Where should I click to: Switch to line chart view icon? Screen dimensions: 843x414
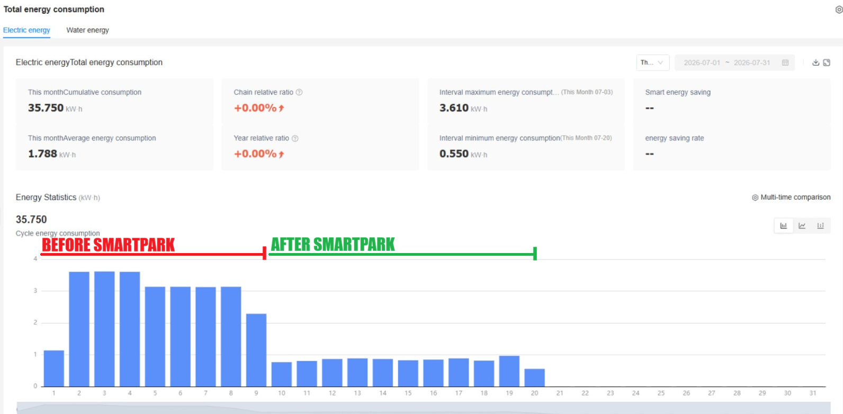802,226
